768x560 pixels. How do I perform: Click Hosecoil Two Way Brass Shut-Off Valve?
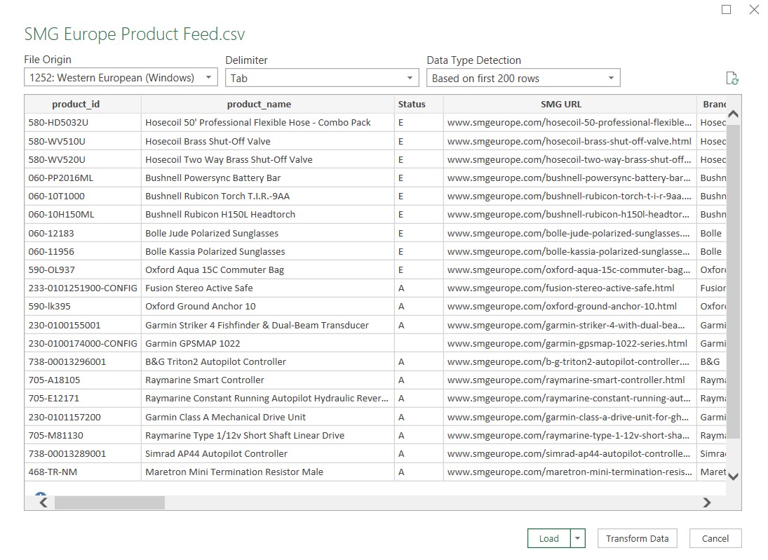click(267, 159)
